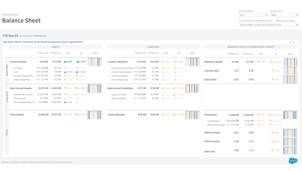Click the Accounts Payable row label
The width and height of the screenshot is (302, 171).
[x=119, y=76]
